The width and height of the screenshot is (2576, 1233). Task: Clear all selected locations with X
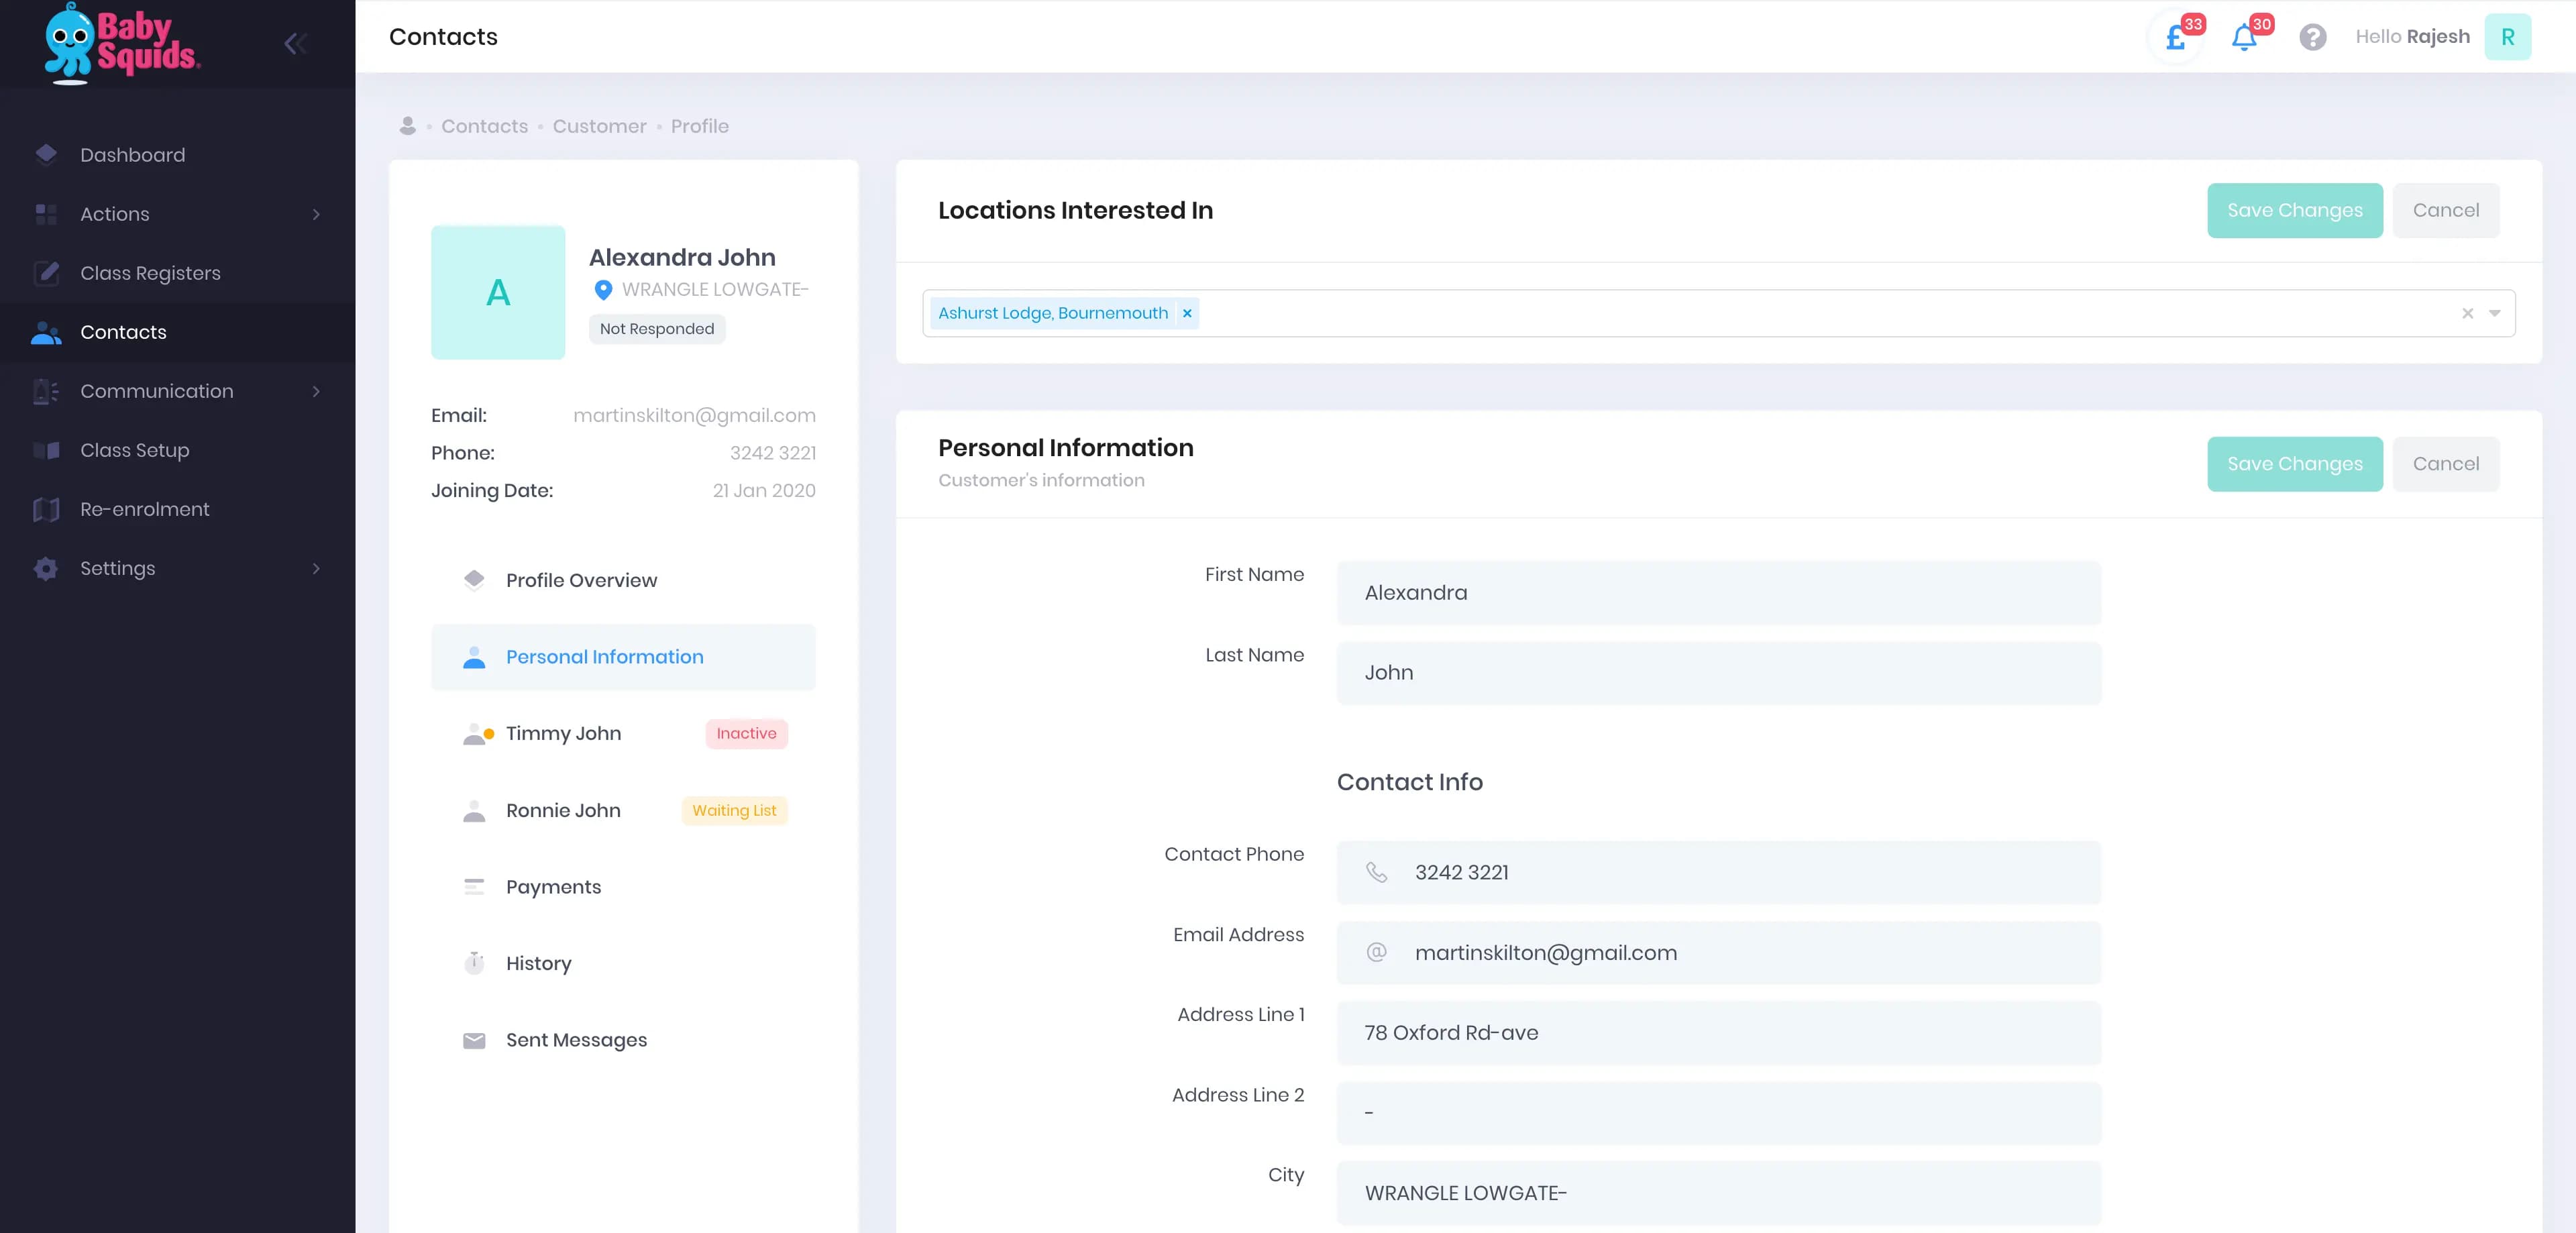pyautogui.click(x=2467, y=314)
